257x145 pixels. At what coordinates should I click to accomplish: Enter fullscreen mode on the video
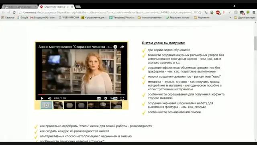tap(122, 98)
